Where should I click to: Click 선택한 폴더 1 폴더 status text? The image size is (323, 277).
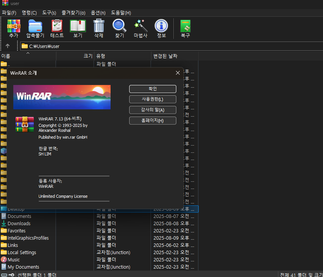pyautogui.click(x=37, y=275)
